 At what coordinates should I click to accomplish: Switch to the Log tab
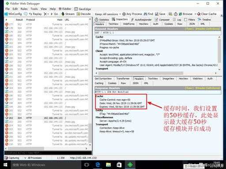(x=177, y=19)
